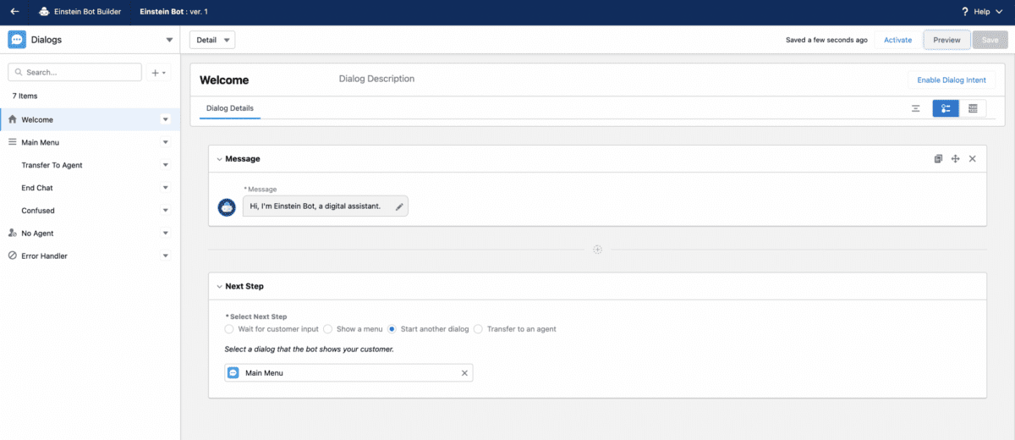Click into the dialog search field

[x=74, y=73]
